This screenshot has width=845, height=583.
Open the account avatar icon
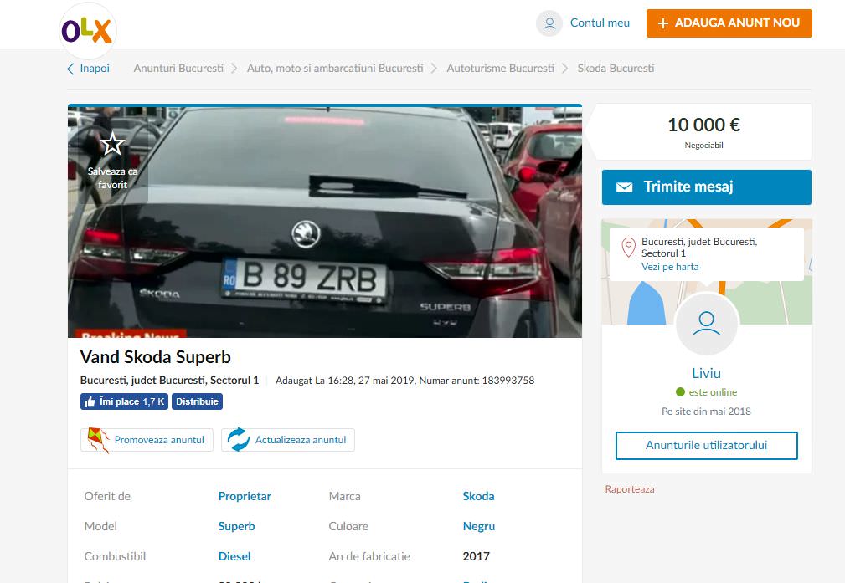tap(549, 23)
